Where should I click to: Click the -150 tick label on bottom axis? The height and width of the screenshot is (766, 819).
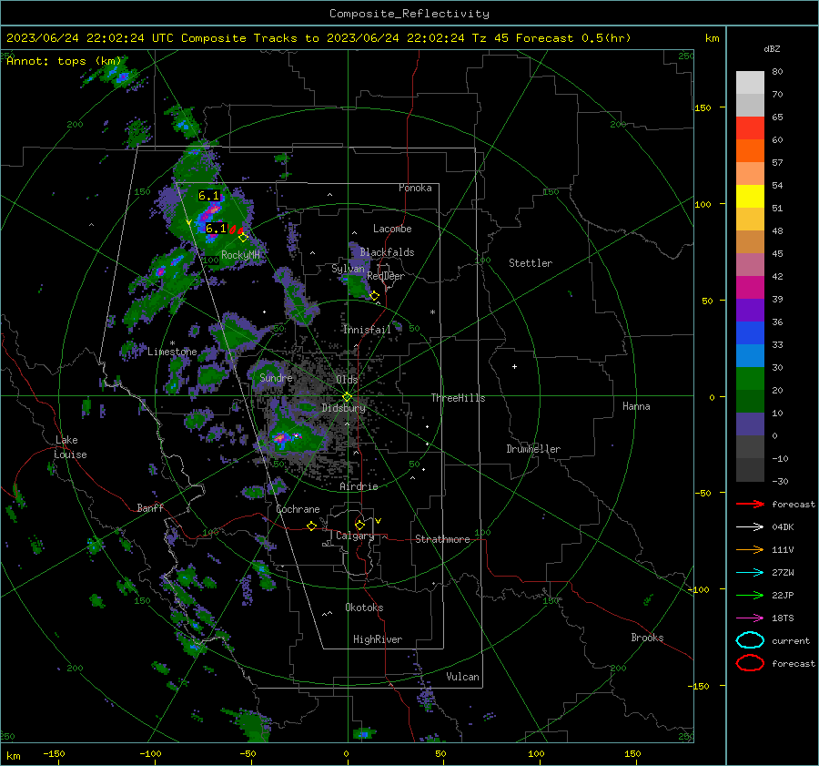coord(54,754)
